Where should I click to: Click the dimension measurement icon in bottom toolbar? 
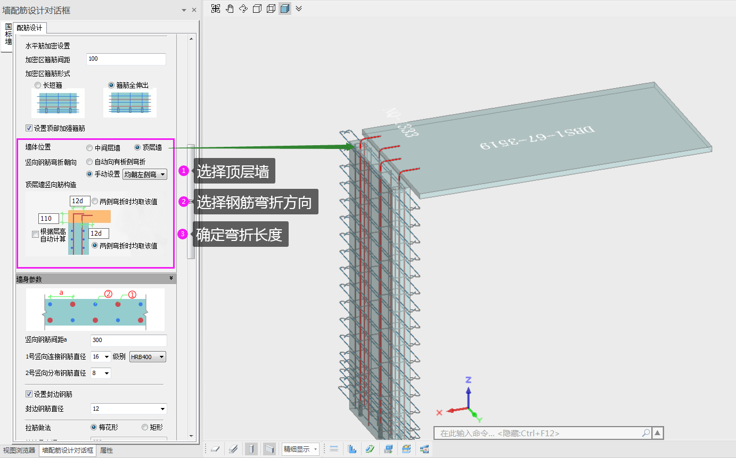(x=334, y=449)
